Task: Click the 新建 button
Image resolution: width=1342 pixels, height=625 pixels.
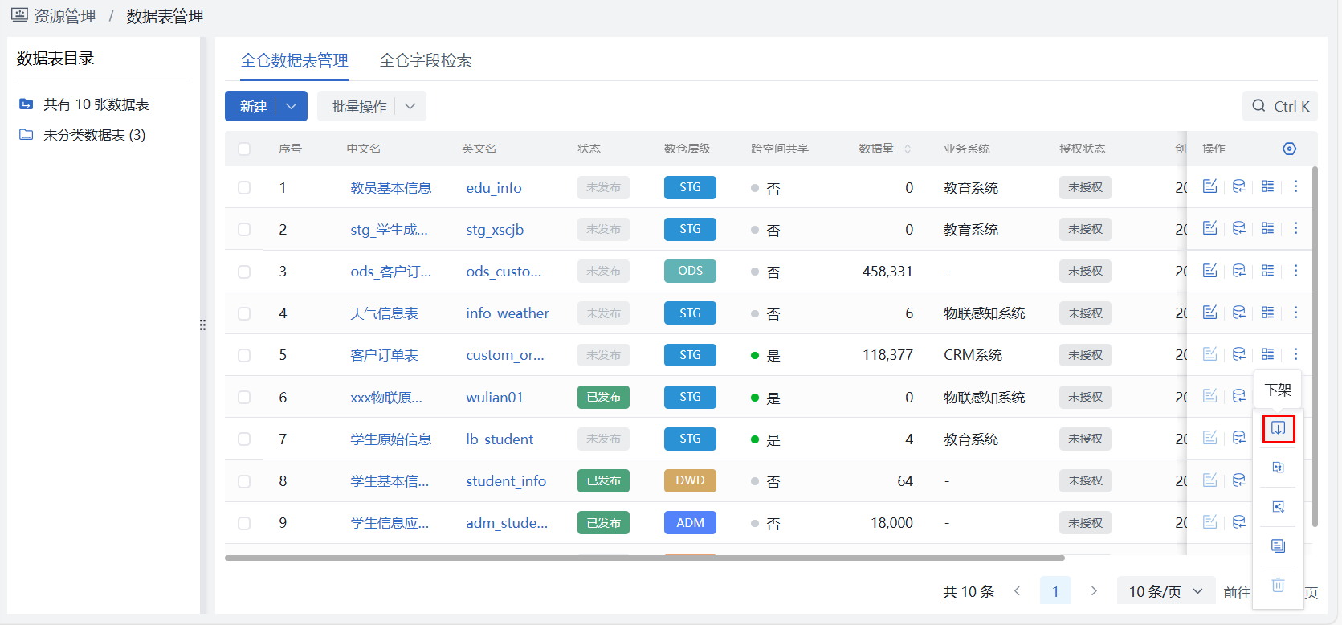Action: pyautogui.click(x=253, y=106)
